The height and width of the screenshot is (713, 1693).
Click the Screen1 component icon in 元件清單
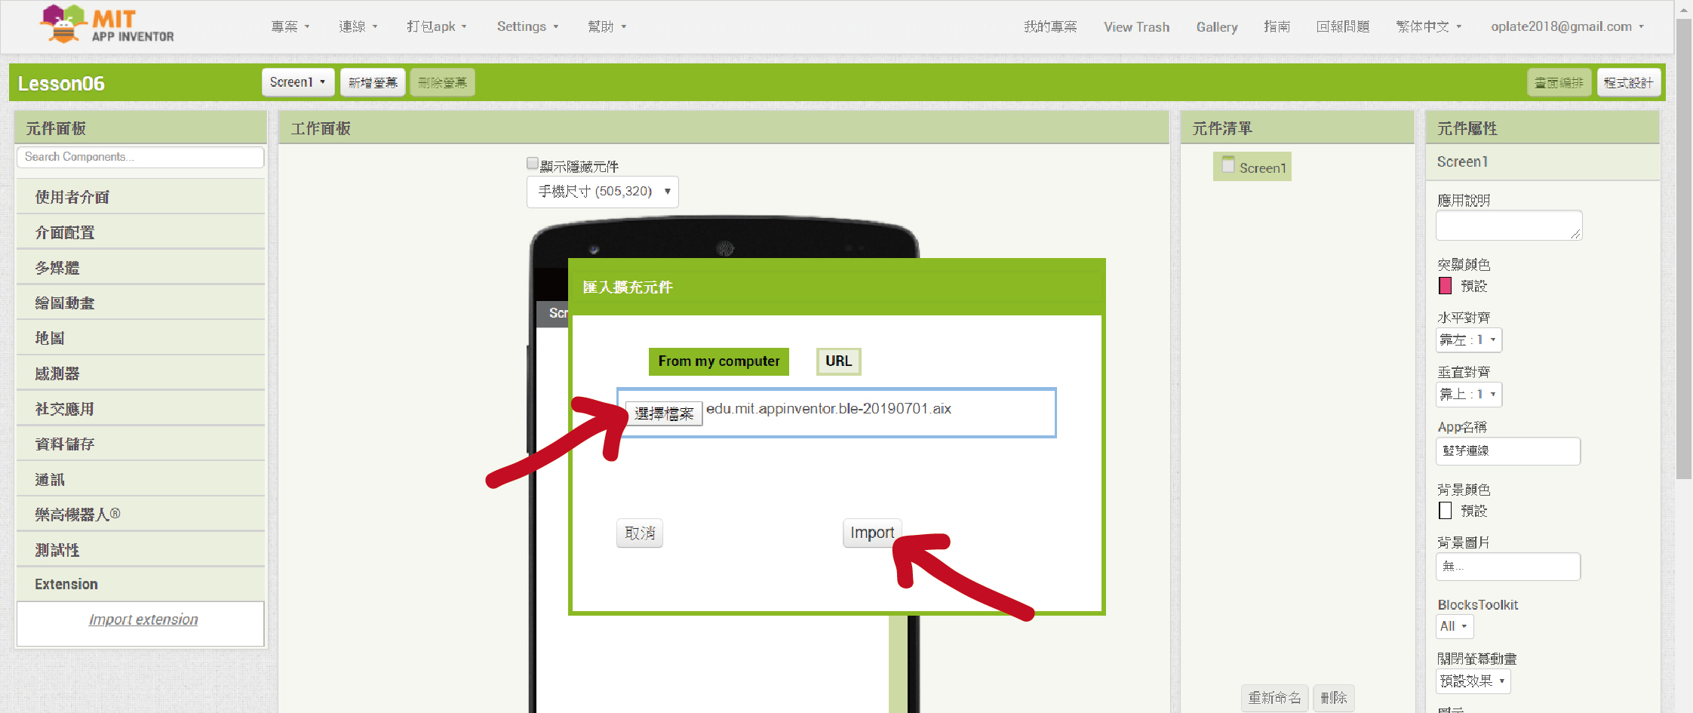(1228, 164)
